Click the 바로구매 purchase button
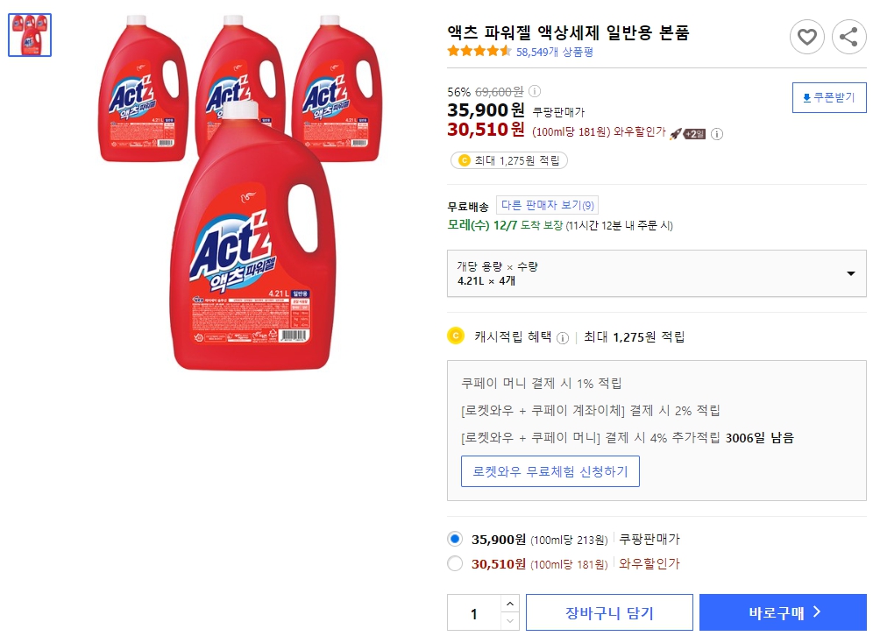 click(x=783, y=612)
